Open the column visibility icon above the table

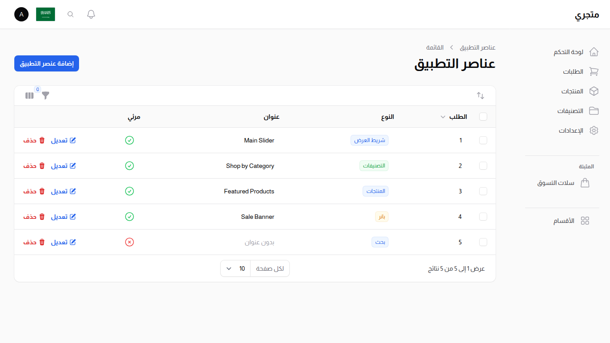(29, 96)
